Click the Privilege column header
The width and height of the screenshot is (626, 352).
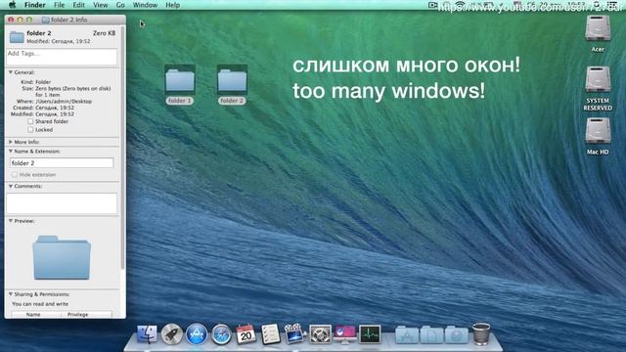tap(86, 315)
